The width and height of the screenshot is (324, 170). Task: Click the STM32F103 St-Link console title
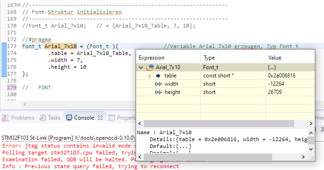click(68, 138)
